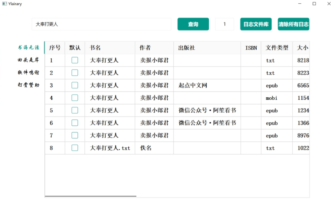Image resolution: width=331 pixels, height=200 pixels.
Task: Check the box in row 4 mobi
Action: click(75, 98)
